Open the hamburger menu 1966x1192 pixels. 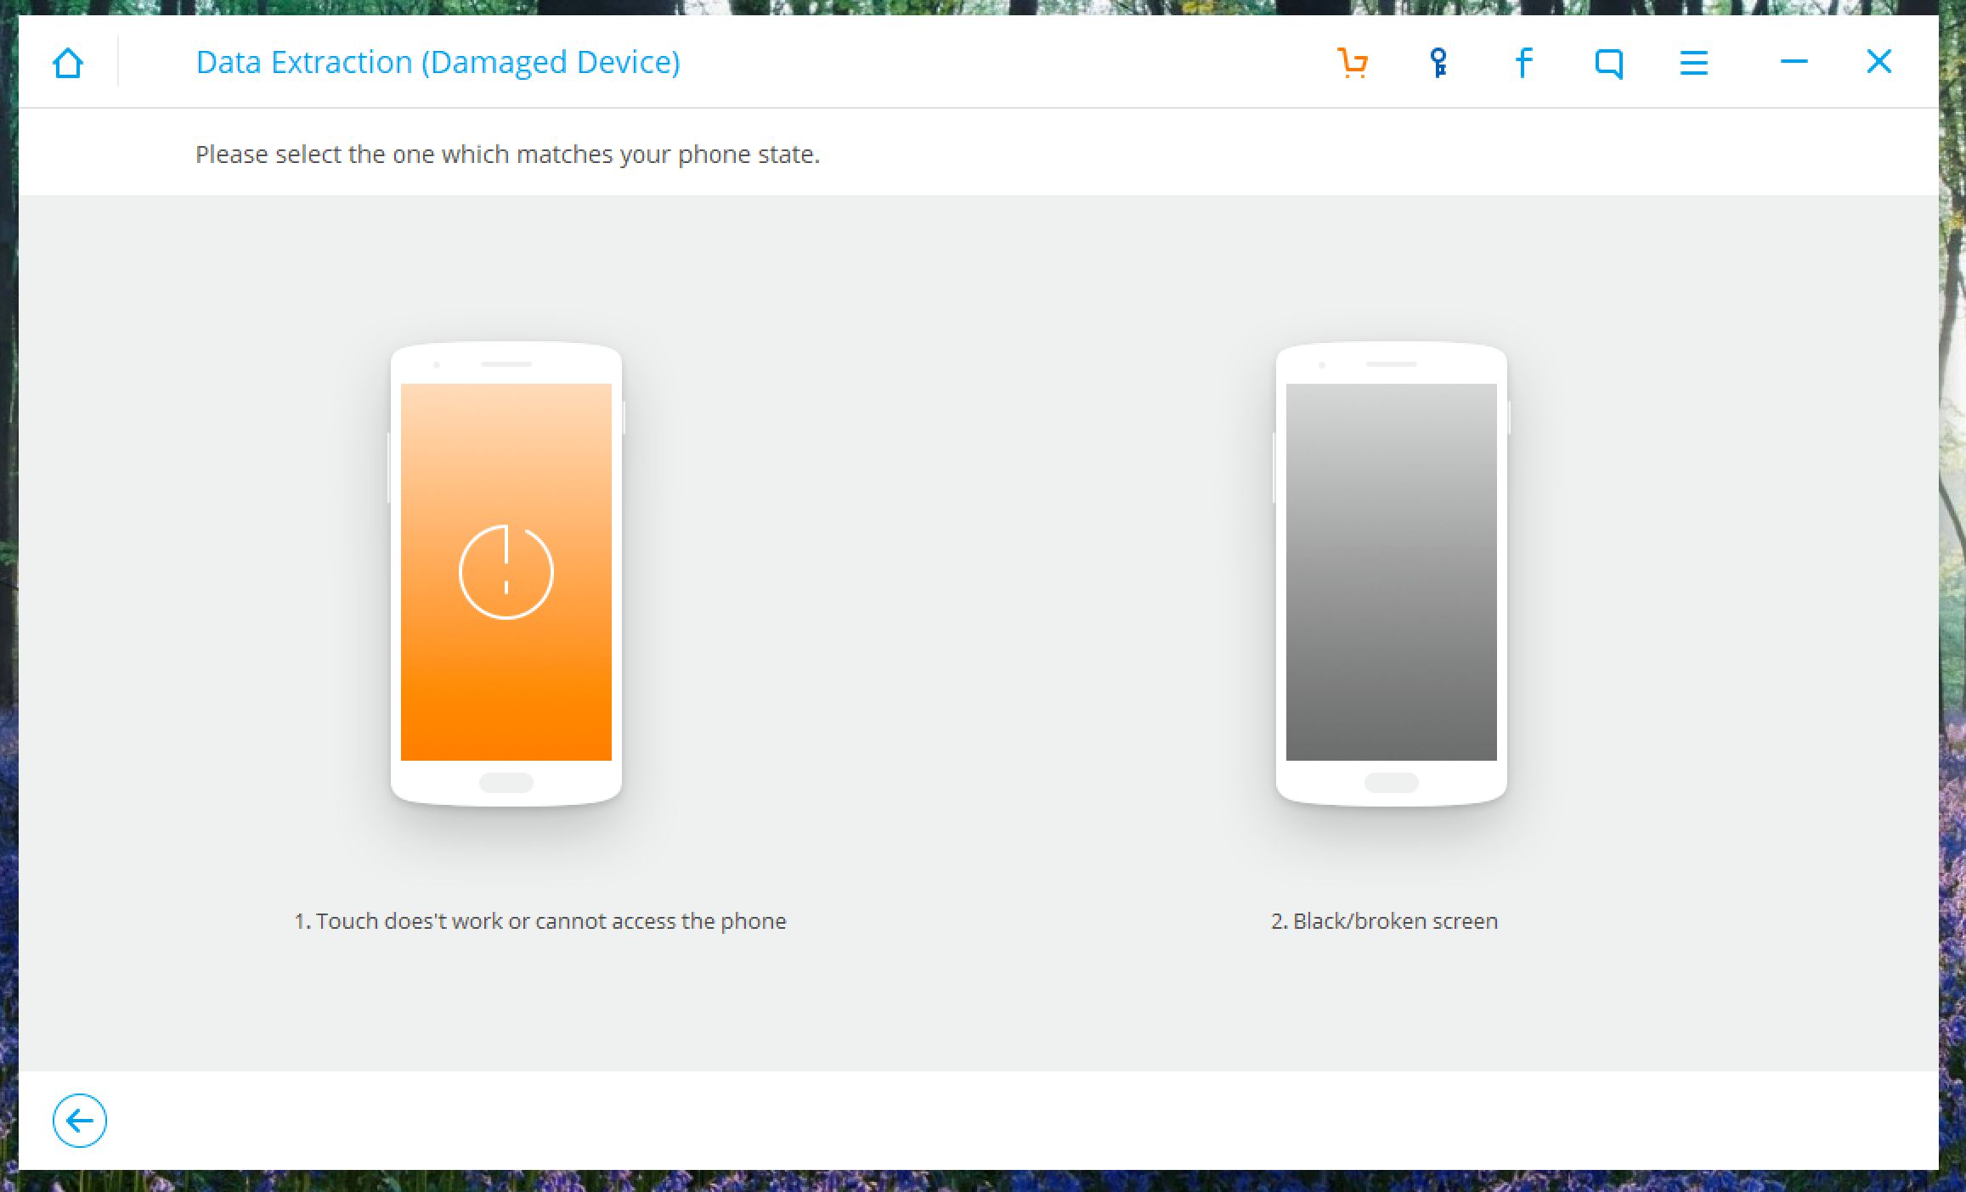[1694, 63]
